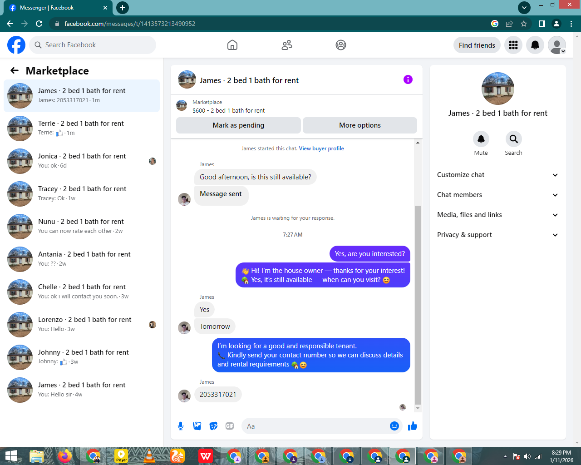Viewport: 581px width, 465px height.
Task: Open the emoji picker in message box
Action: pos(394,426)
